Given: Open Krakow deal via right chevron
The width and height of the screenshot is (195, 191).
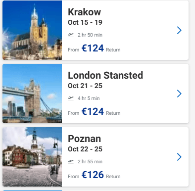Looking at the screenshot, I should tap(179, 30).
